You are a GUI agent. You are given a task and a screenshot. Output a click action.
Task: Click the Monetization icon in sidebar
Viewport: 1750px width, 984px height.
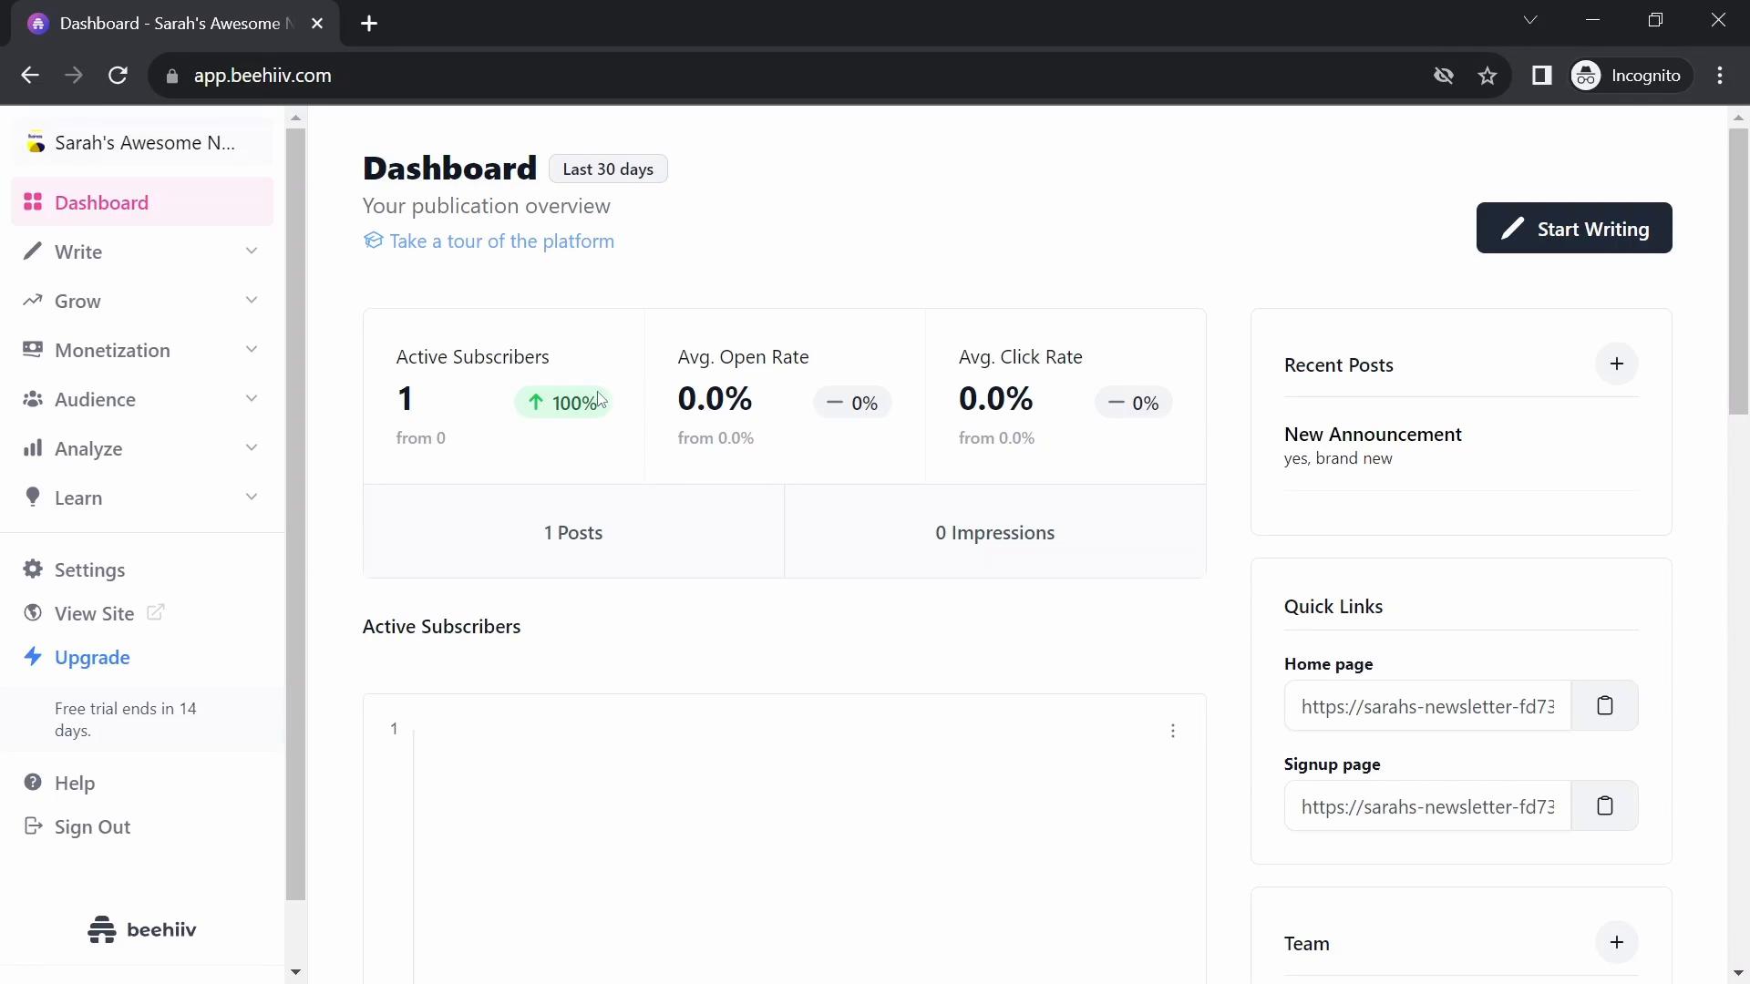click(x=31, y=350)
